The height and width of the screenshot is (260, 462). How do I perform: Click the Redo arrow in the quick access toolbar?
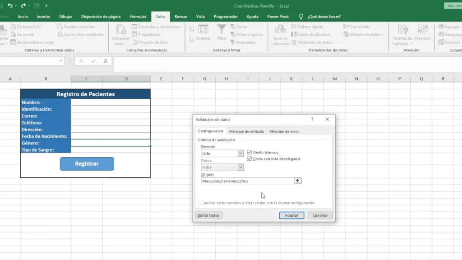coord(23,5)
